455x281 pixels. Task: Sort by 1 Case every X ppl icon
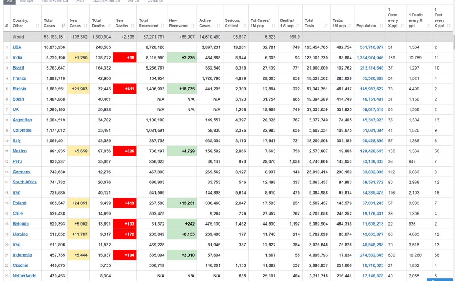pos(402,26)
